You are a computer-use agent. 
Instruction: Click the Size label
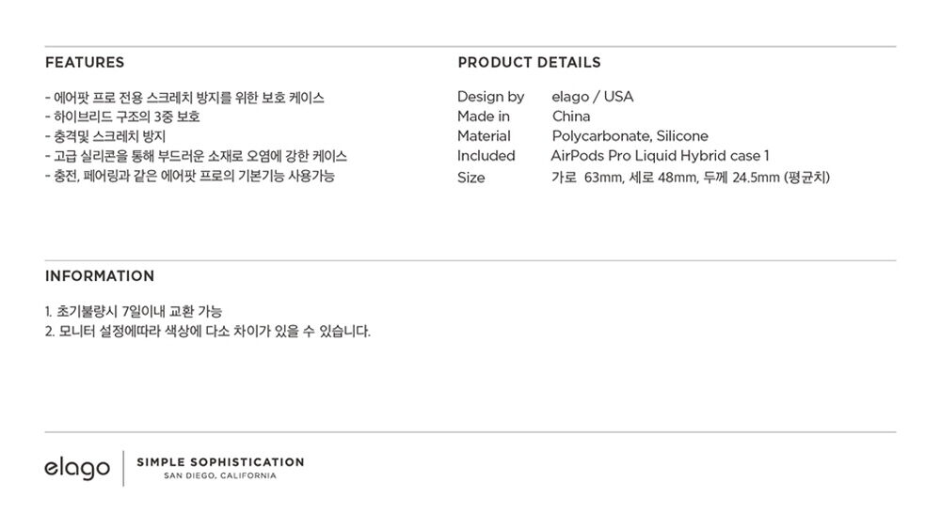click(x=471, y=178)
